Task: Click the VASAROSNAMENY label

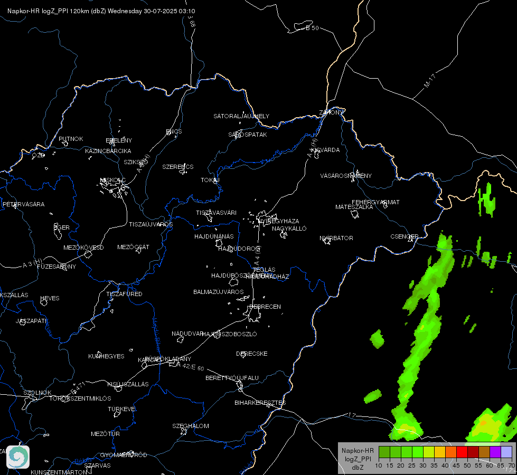Action: tap(346, 176)
